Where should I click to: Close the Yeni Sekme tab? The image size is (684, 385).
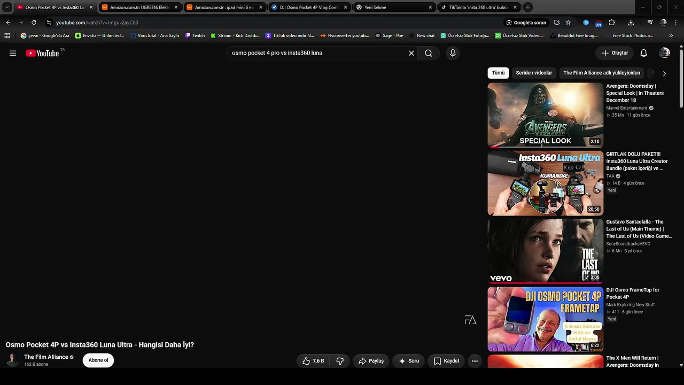[x=430, y=7]
